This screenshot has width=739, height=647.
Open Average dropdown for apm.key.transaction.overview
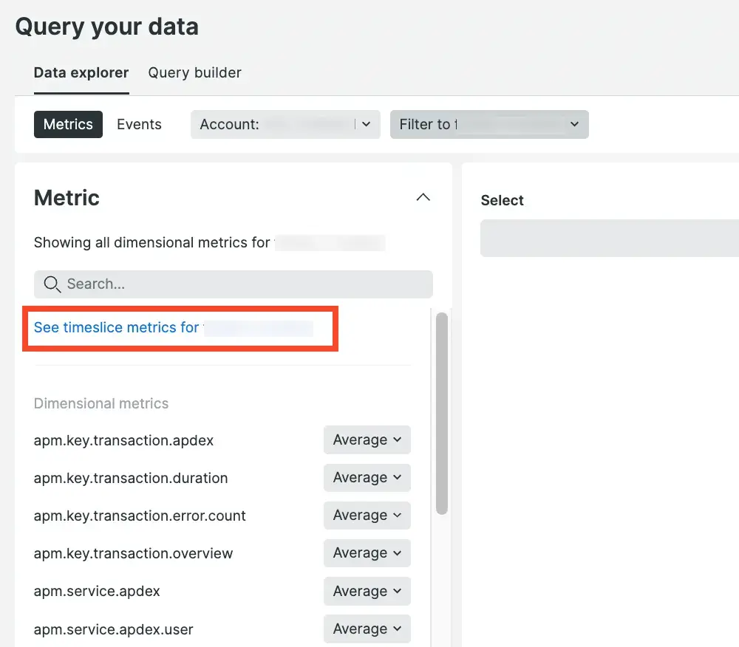[x=367, y=552]
